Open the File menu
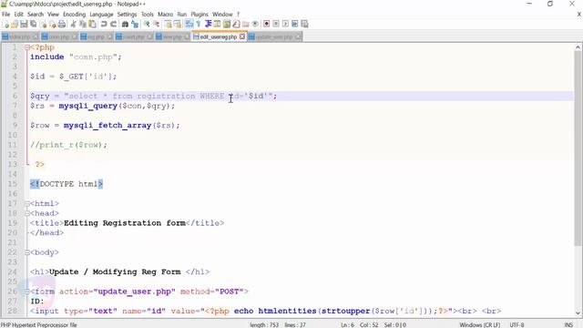 [6, 15]
